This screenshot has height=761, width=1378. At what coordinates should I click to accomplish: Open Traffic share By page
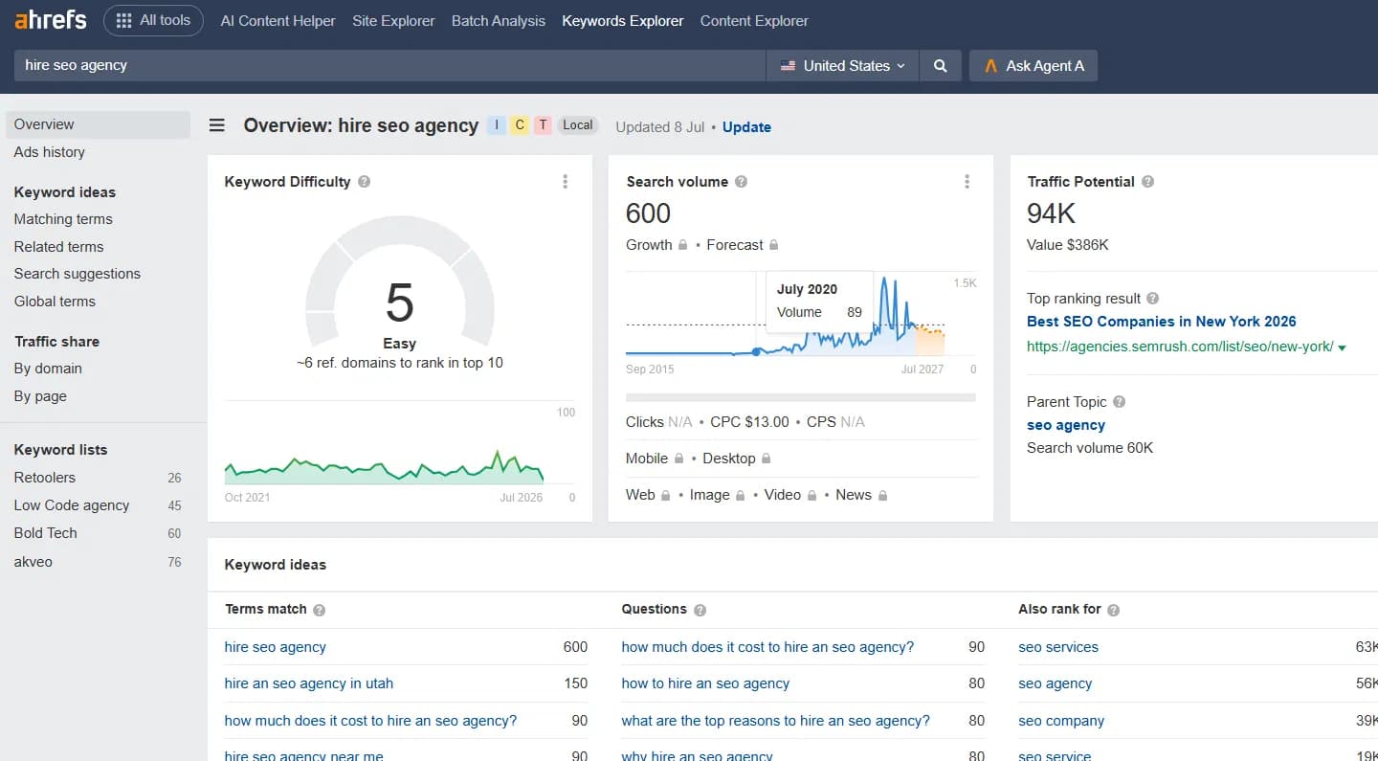[40, 396]
